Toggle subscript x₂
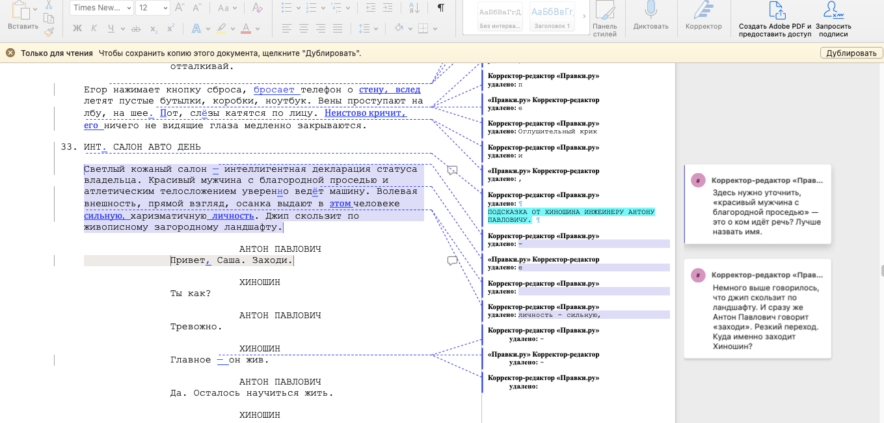 pyautogui.click(x=154, y=28)
